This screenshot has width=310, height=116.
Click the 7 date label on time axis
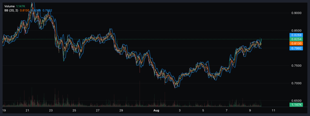[227, 110]
